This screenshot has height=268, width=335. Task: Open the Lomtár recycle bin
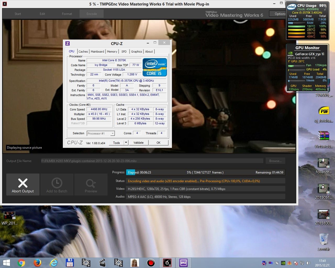tap(324, 242)
